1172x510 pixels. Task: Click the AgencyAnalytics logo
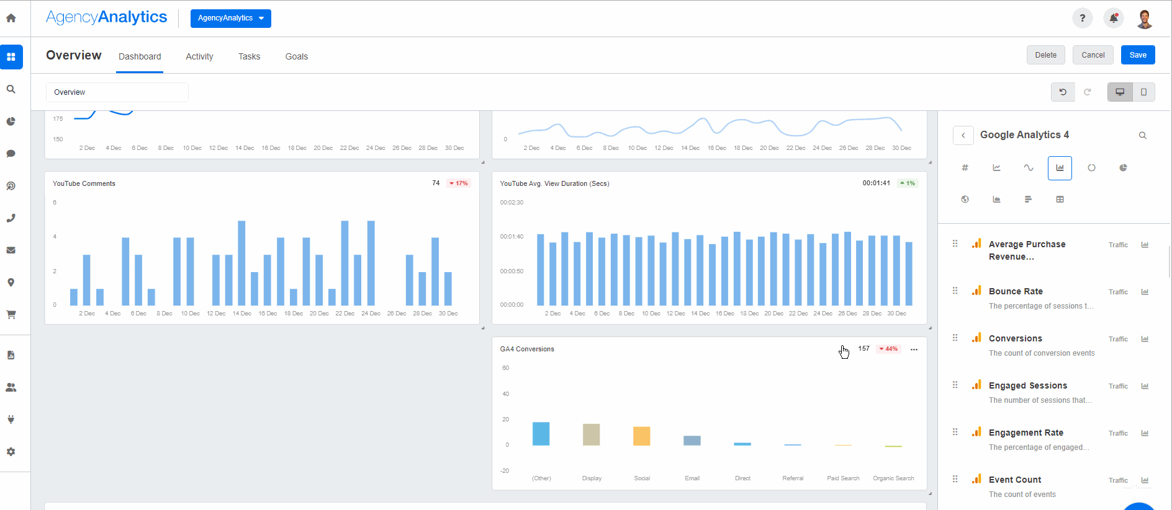tap(106, 17)
